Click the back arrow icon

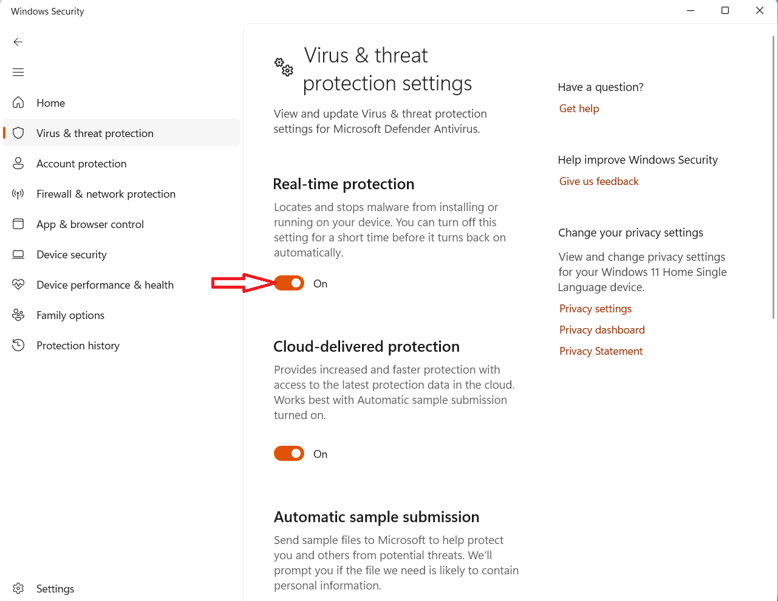pos(18,42)
